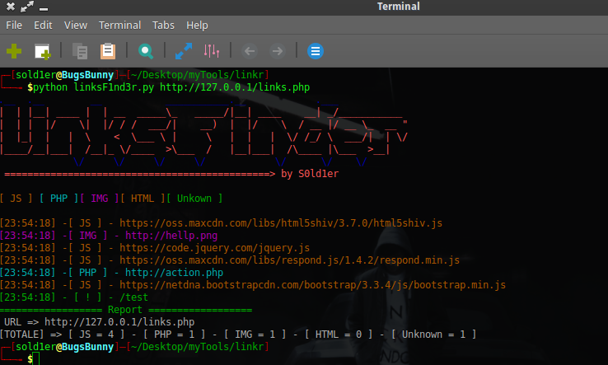
Task: Click the [TOTALE] summary line
Action: [x=238, y=335]
